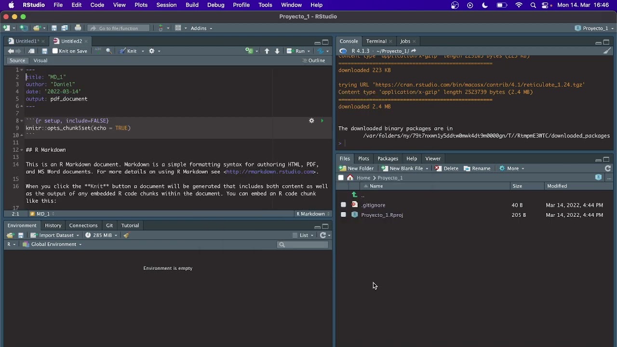Image resolution: width=617 pixels, height=347 pixels.
Task: Click the Print icon in main toolbar
Action: coord(78,28)
